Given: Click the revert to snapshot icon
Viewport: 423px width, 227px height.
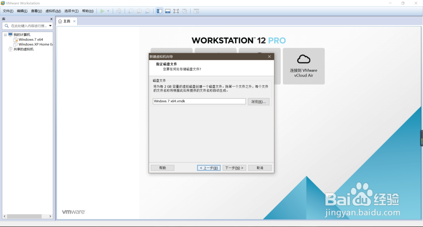Looking at the screenshot, I should (139, 11).
